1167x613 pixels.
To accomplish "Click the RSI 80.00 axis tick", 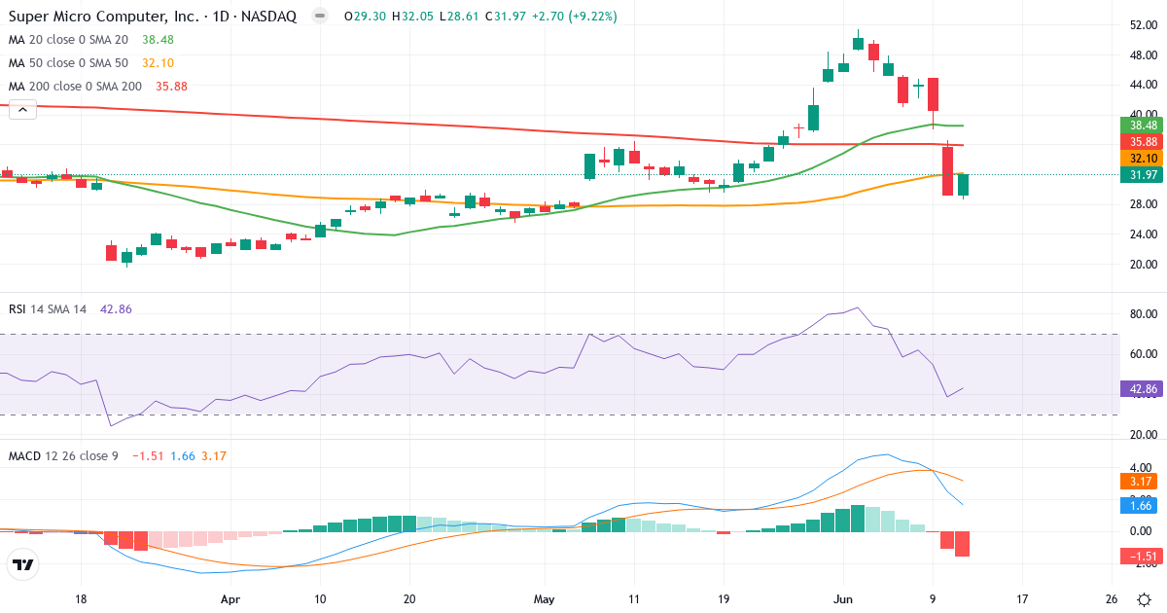I will (x=1142, y=314).
